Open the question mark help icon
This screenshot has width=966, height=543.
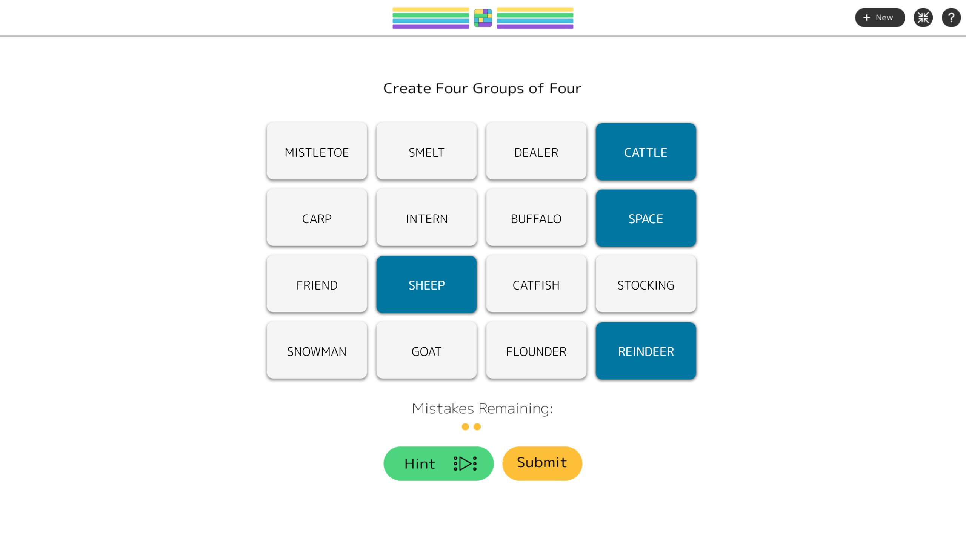click(951, 17)
